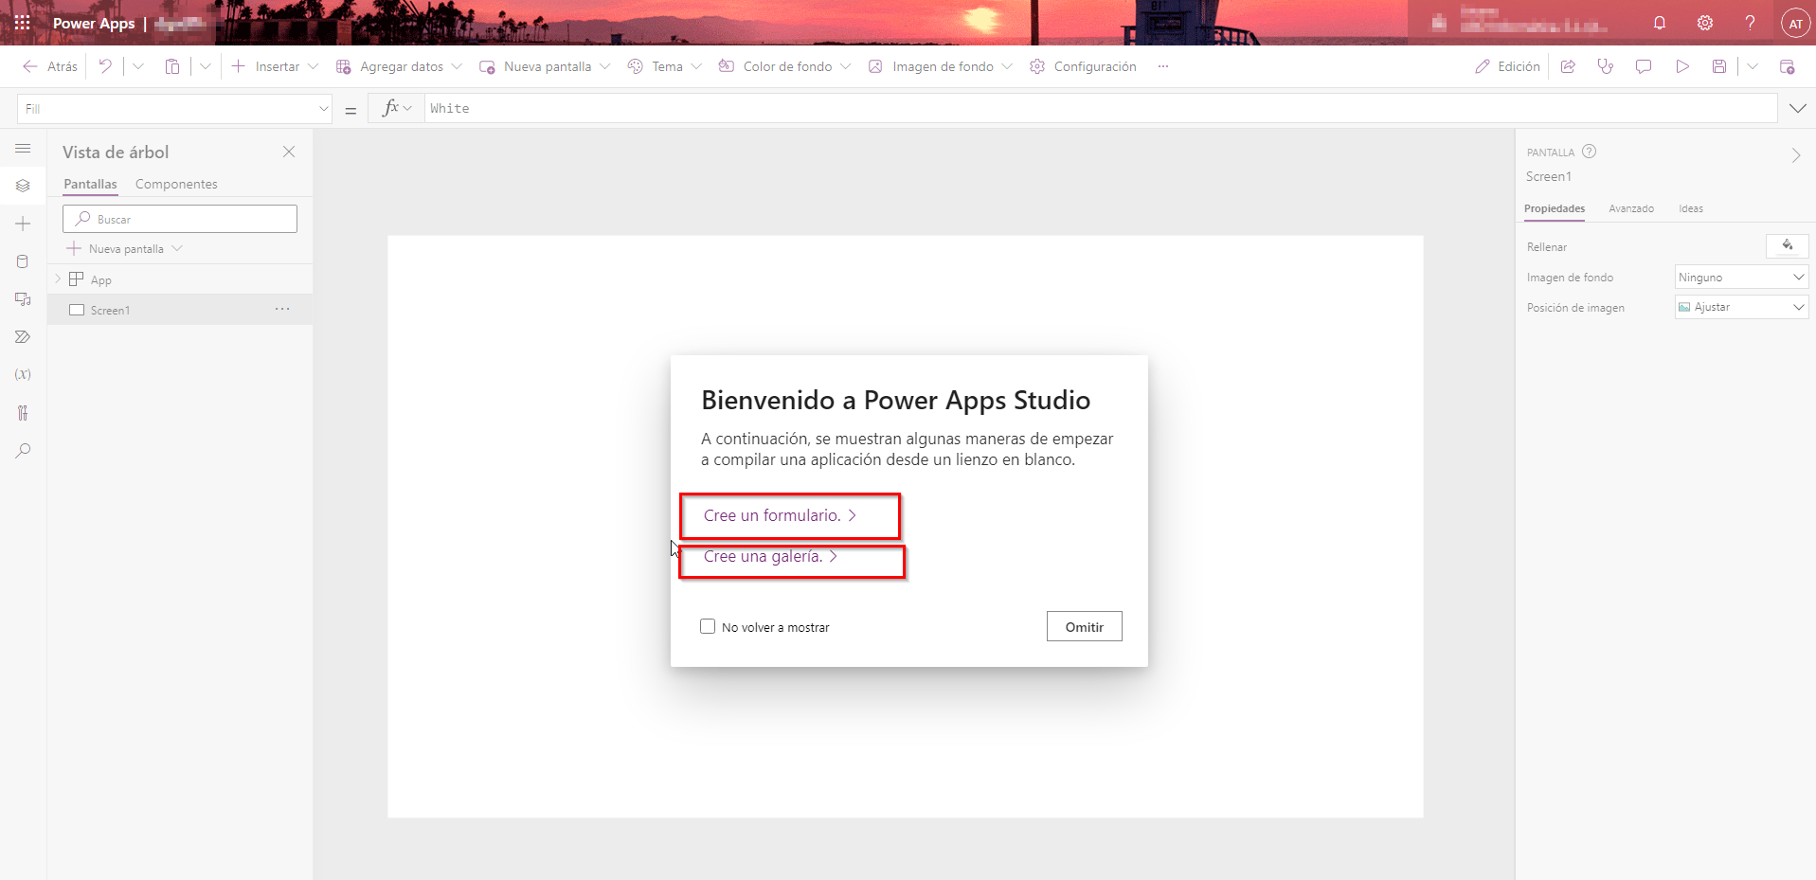1816x880 pixels.
Task: Toggle hamburger menu in left rail
Action: pyautogui.click(x=23, y=149)
